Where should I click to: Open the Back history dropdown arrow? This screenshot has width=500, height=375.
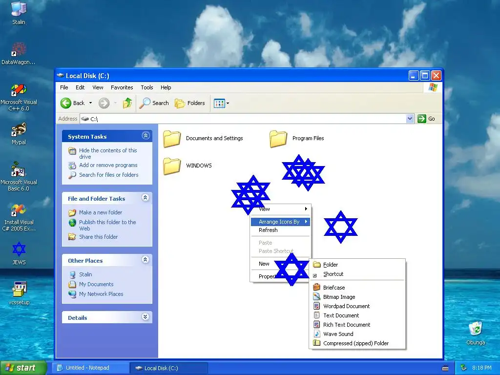(x=90, y=103)
